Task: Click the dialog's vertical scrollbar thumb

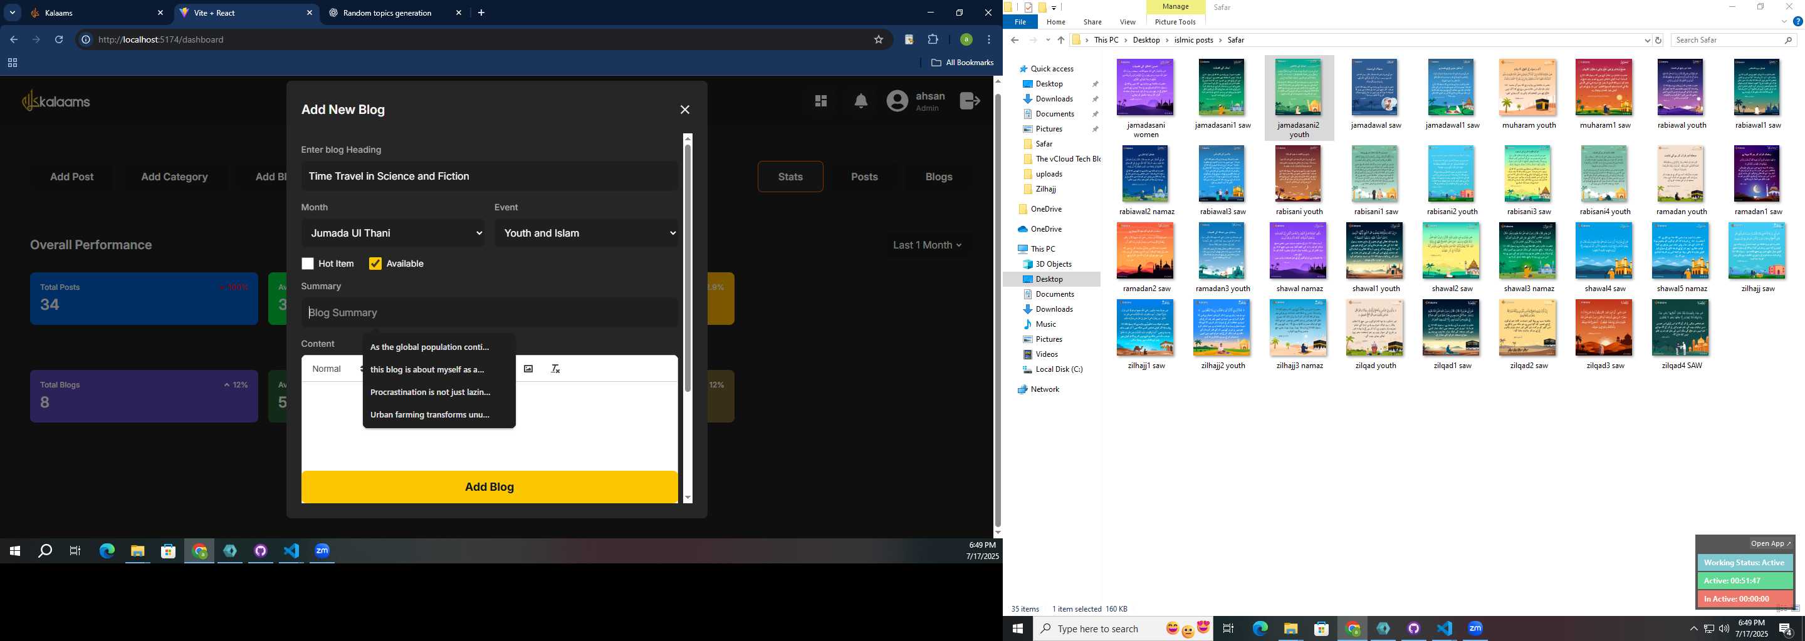Action: click(x=688, y=268)
